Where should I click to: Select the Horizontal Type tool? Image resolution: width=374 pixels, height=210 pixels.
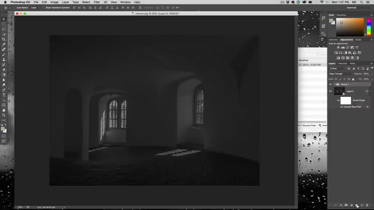[x=4, y=95]
